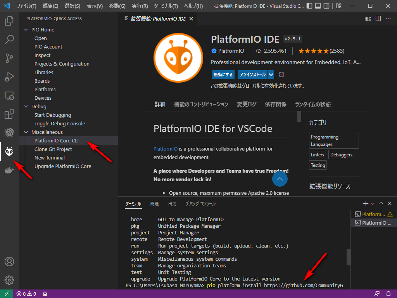Click the scroll-to-top round button

280,179
